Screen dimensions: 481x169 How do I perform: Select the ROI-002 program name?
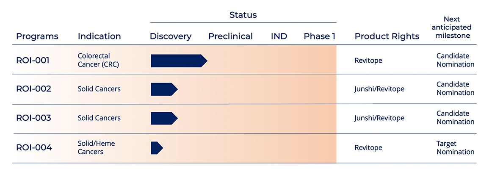[33, 89]
